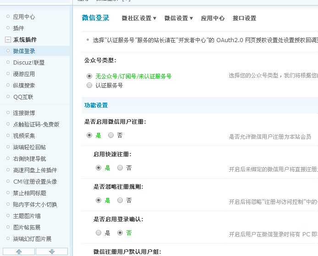Click the 是否允许微信用户注册为本站会员 hint text
Viewport: 318px width, 256px height.
(x=270, y=137)
